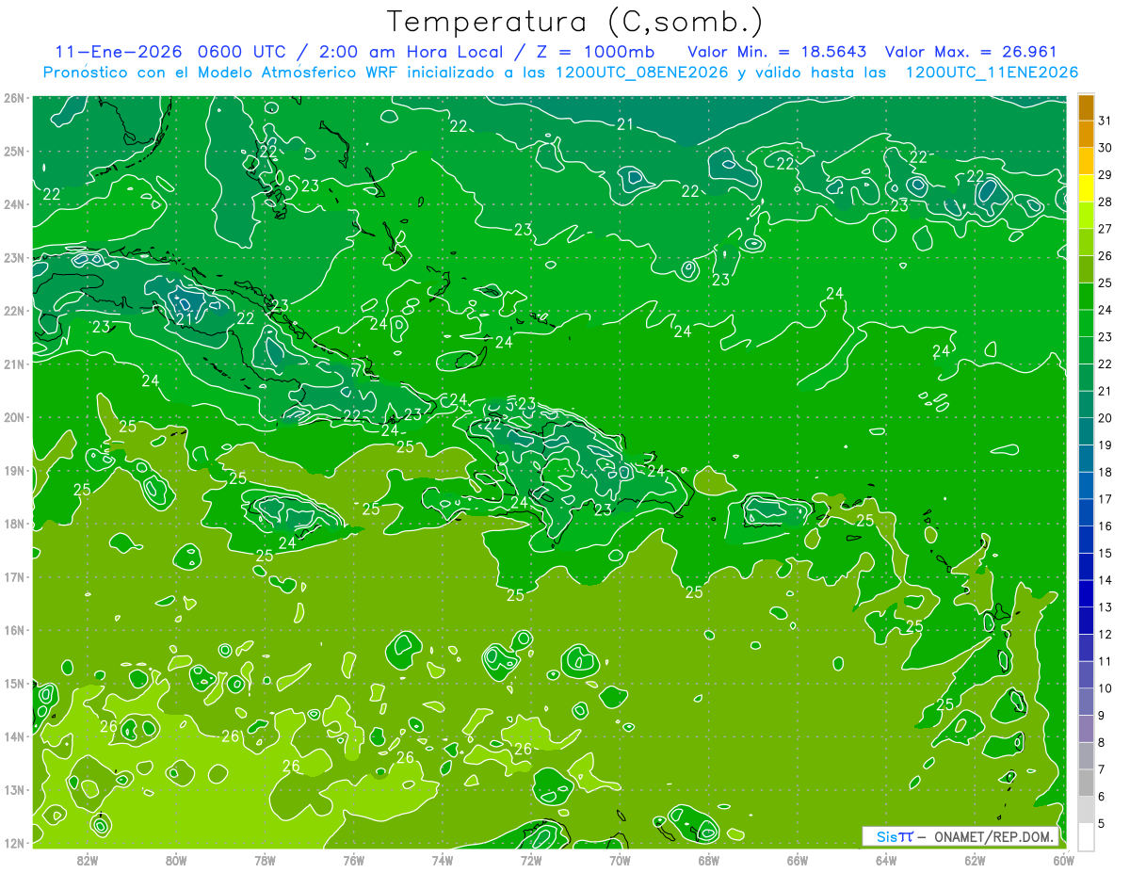
Task: Click the 14N latitude axis label
Action: tap(13, 736)
